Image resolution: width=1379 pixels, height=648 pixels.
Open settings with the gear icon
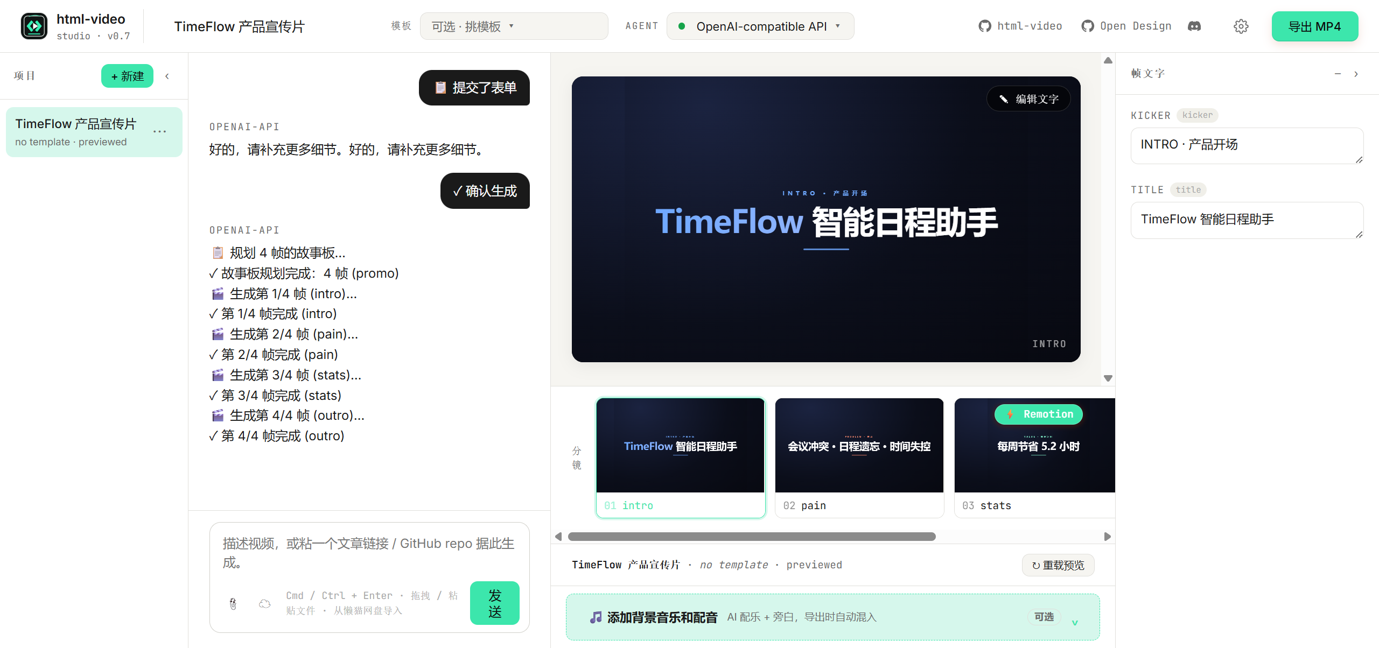[1241, 26]
